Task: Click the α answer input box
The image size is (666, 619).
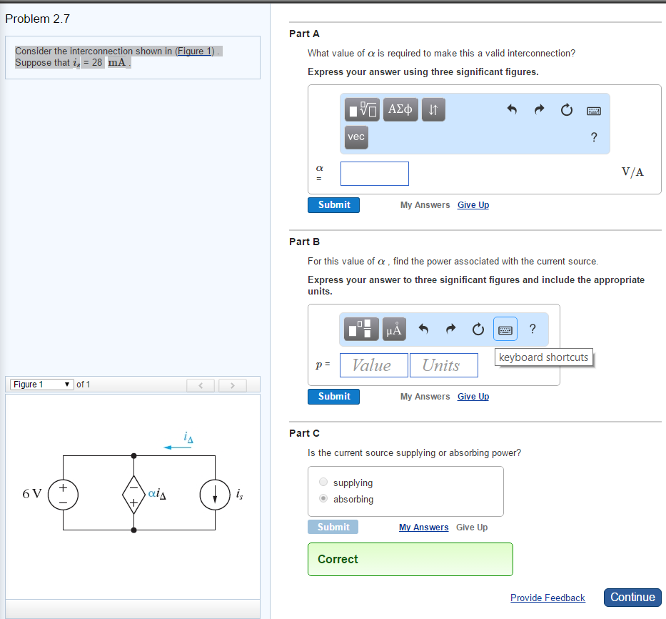Action: (374, 173)
